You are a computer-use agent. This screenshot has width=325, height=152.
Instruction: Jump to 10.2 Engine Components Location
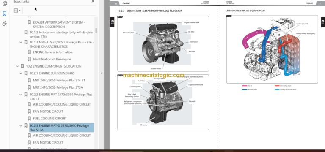click(54, 66)
